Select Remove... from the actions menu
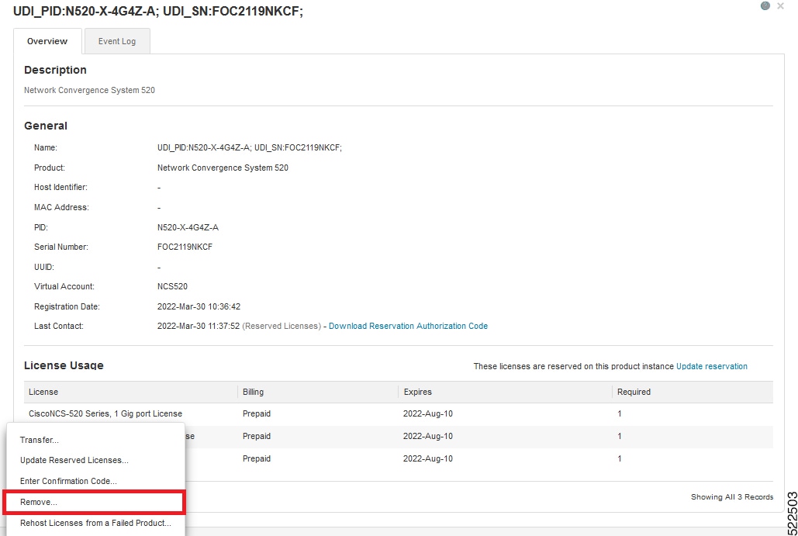The width and height of the screenshot is (798, 536). [94, 503]
